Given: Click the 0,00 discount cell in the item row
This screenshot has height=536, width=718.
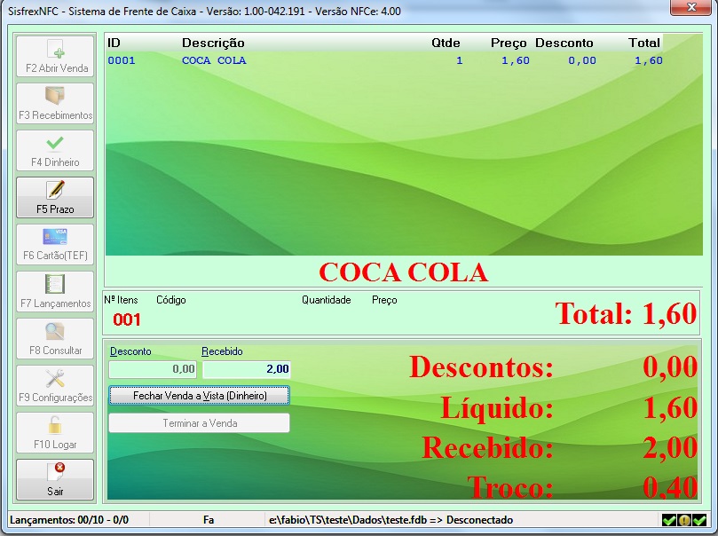Looking at the screenshot, I should (582, 60).
